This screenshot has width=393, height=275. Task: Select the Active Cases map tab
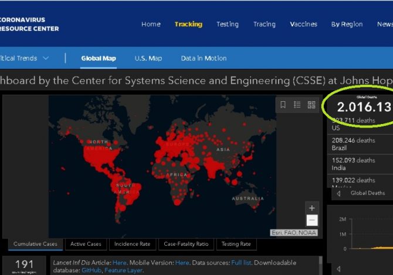coord(86,244)
